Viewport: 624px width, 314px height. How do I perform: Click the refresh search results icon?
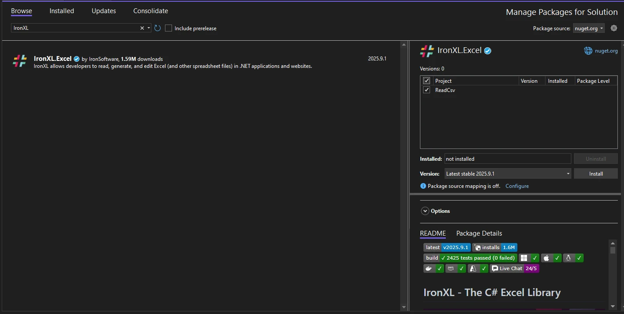coord(158,28)
